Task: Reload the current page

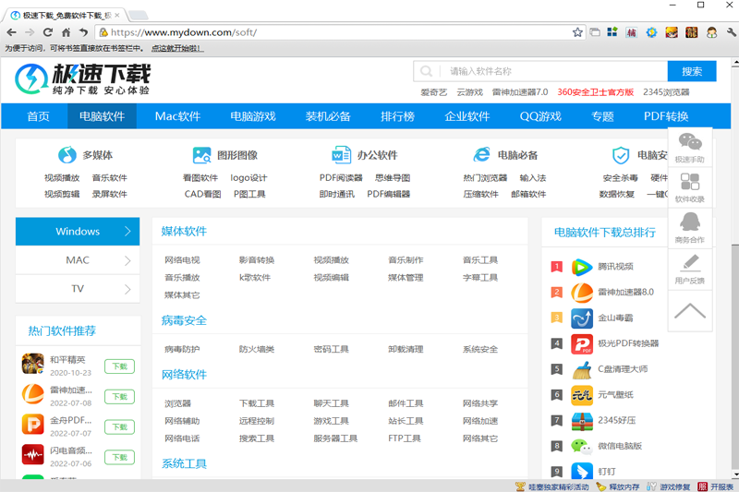Action: pyautogui.click(x=48, y=32)
